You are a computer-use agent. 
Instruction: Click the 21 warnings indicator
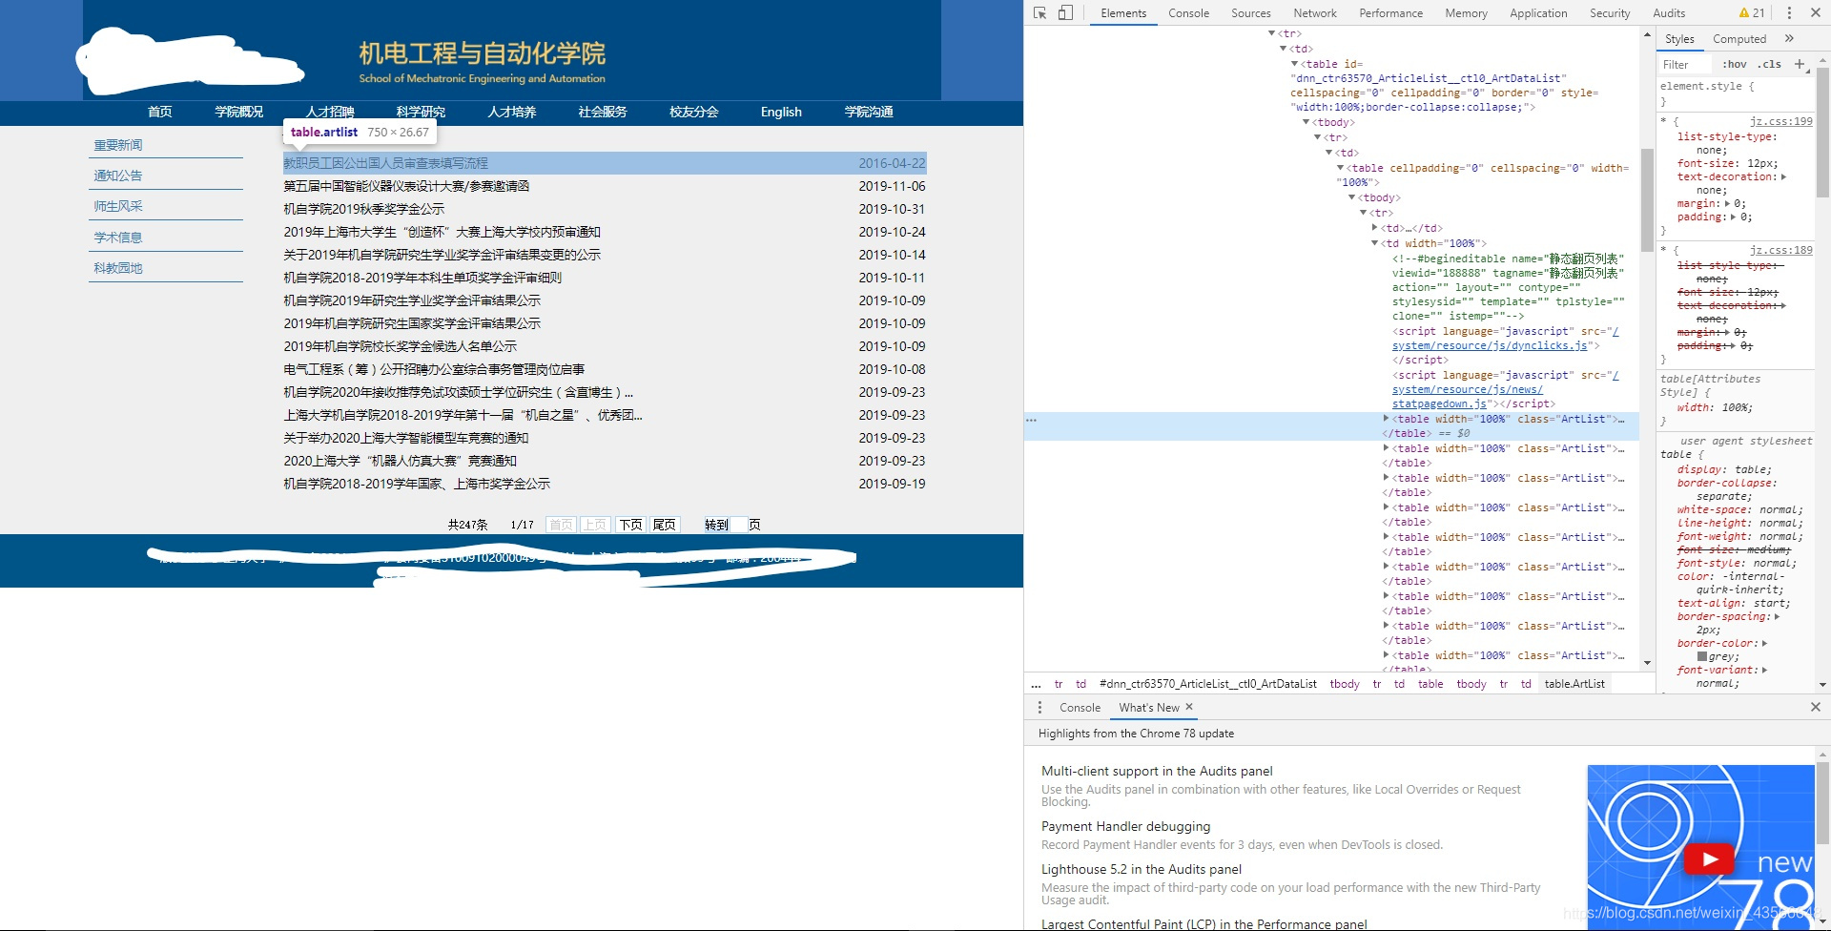[1752, 12]
